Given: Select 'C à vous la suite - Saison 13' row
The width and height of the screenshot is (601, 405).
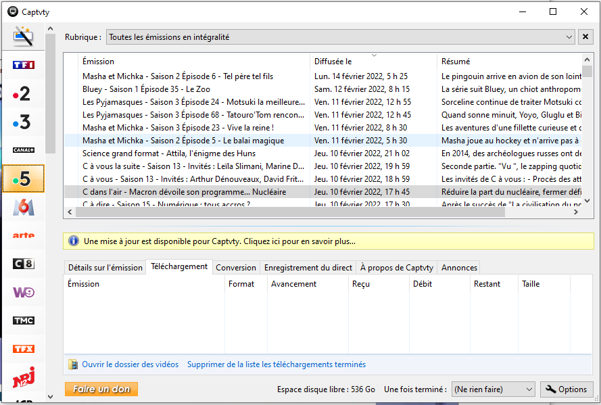Looking at the screenshot, I should pos(322,166).
